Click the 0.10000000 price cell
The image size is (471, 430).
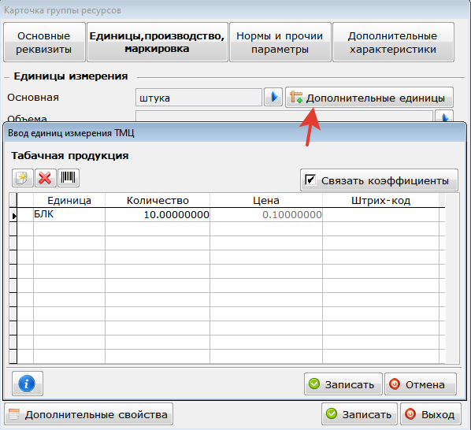[266, 214]
